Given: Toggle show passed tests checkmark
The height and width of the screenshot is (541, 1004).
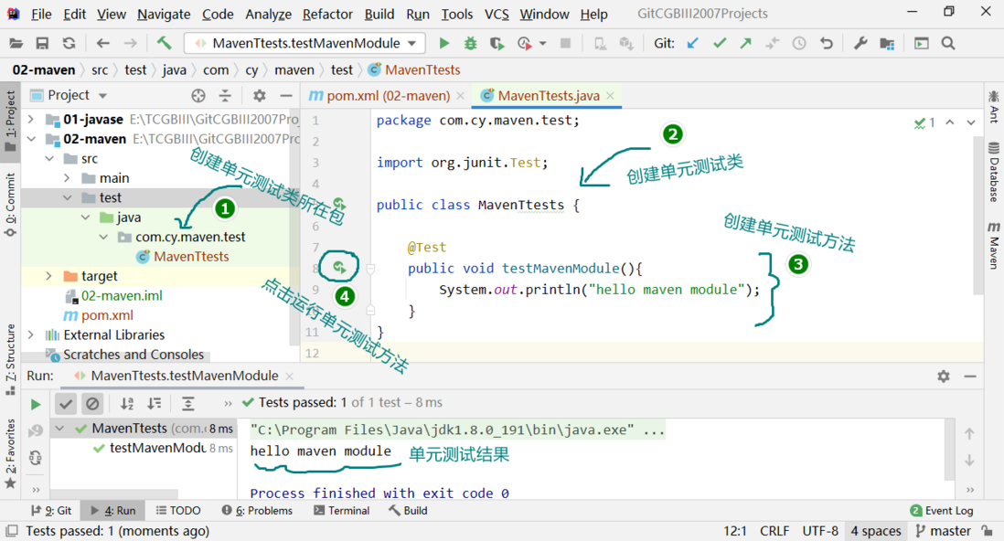Looking at the screenshot, I should coord(65,403).
